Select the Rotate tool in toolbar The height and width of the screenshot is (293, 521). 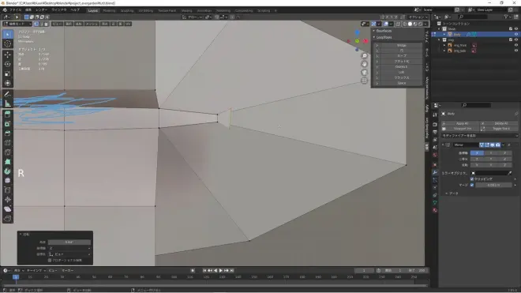[x=8, y=64]
